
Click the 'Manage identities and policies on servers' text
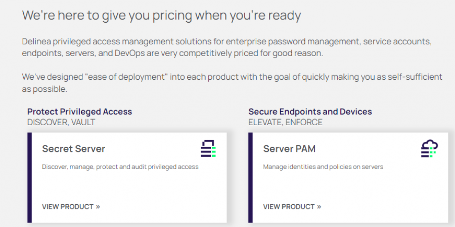(323, 167)
